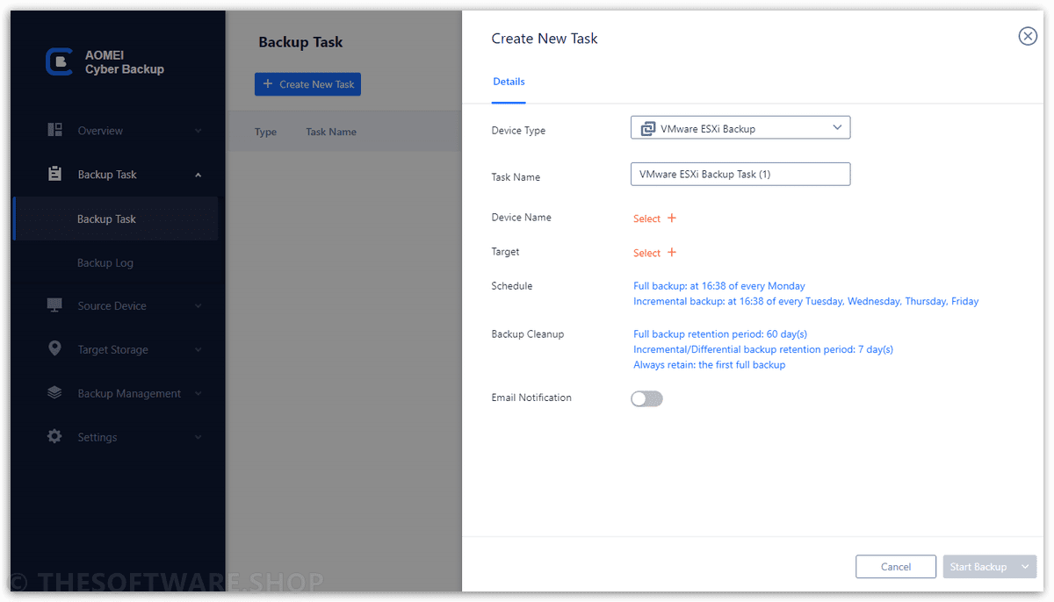Viewport: 1054px width, 602px height.
Task: Click the plus icon next to Target Select
Action: click(672, 252)
